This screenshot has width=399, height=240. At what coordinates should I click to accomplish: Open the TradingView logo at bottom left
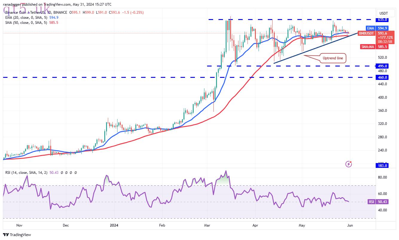[17, 235]
